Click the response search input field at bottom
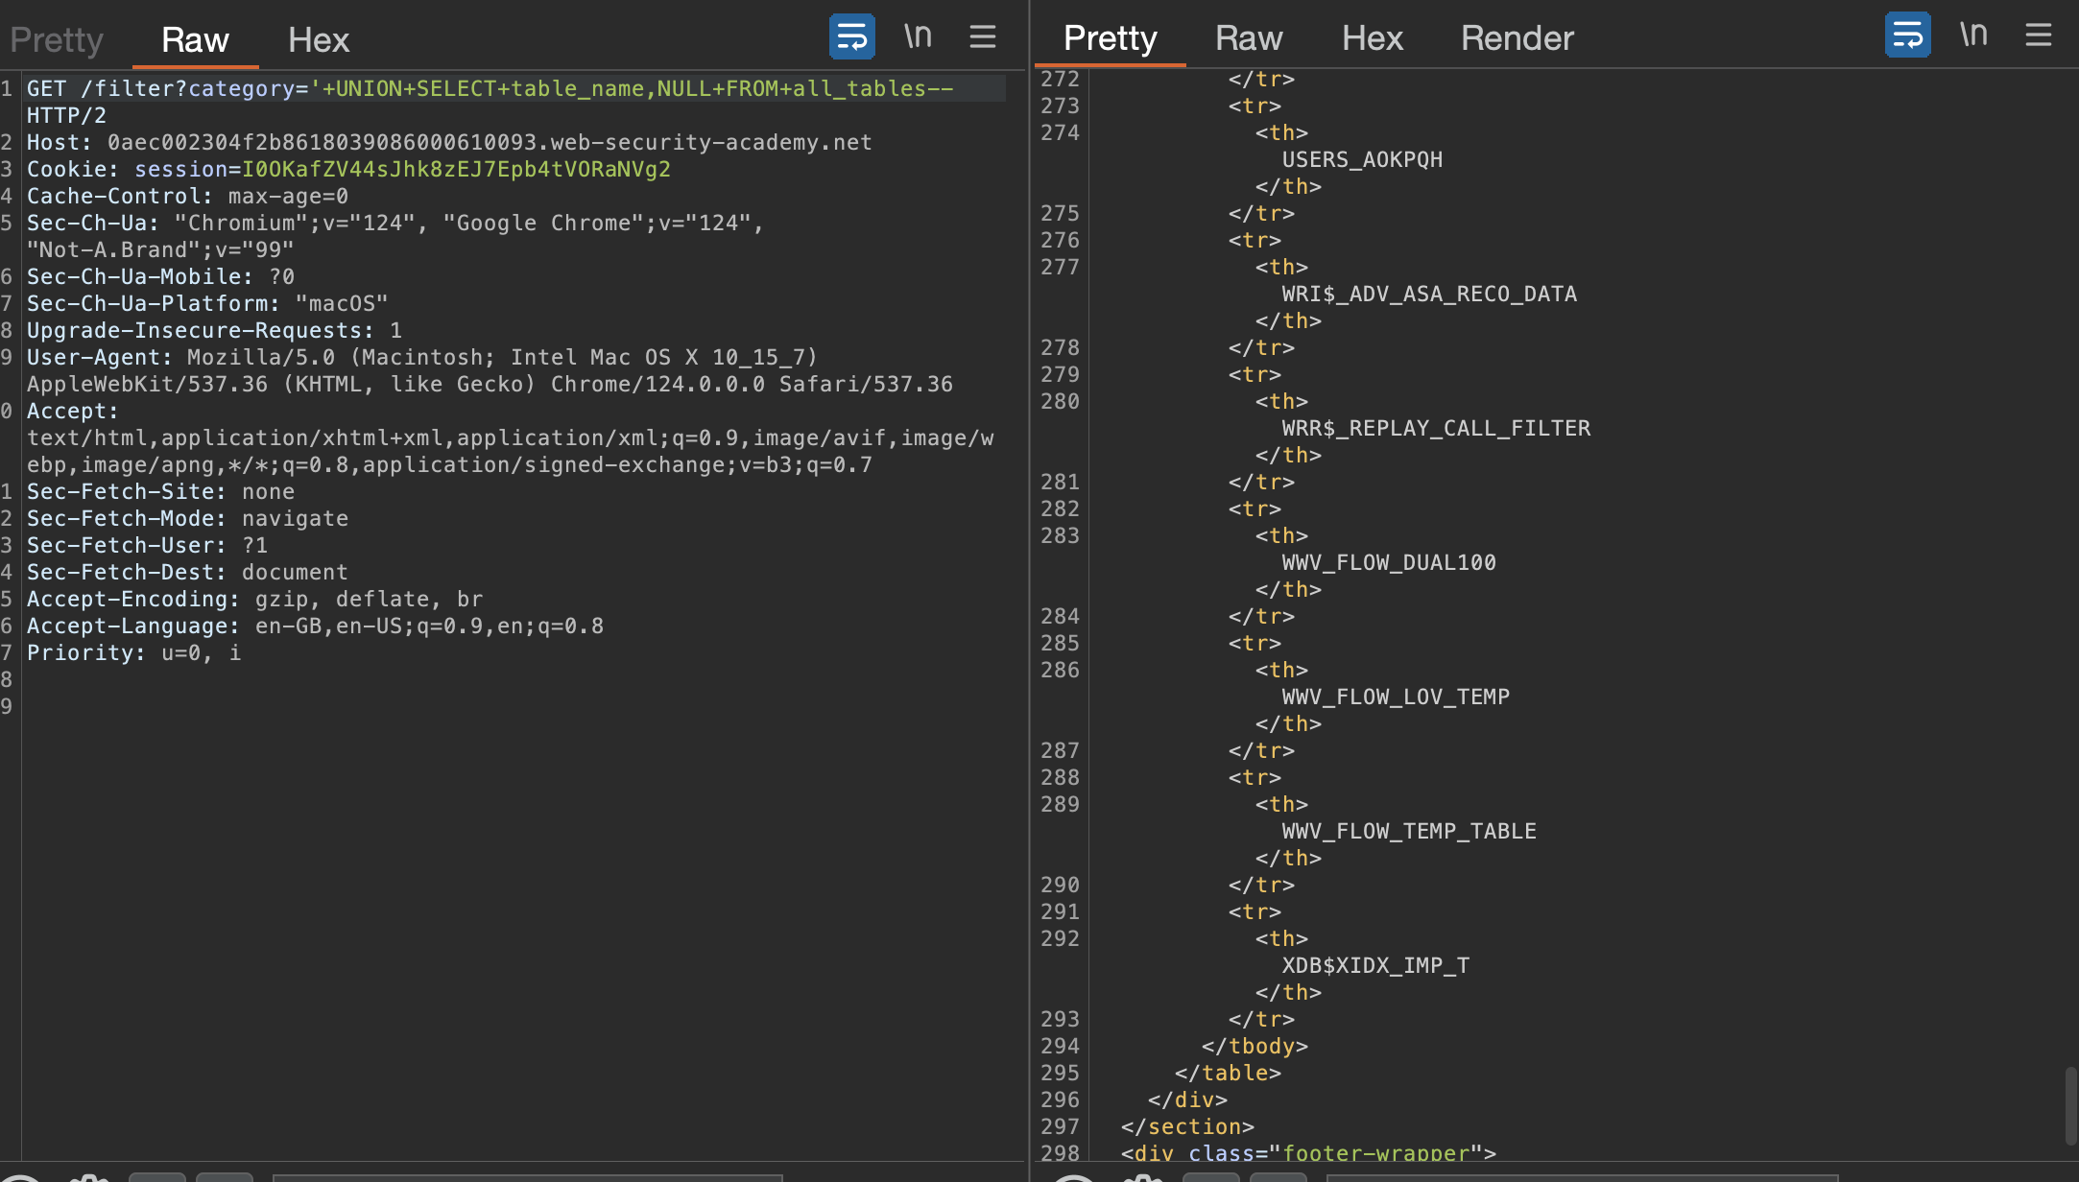This screenshot has height=1182, width=2079. (1580, 1176)
